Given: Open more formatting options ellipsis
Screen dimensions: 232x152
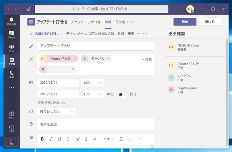Looking at the screenshot, I should tap(140, 139).
